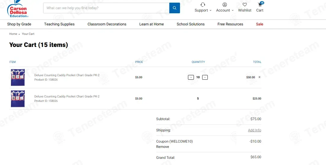Decrease quantity of first cart item
The width and height of the screenshot is (326, 165).
[x=191, y=77]
